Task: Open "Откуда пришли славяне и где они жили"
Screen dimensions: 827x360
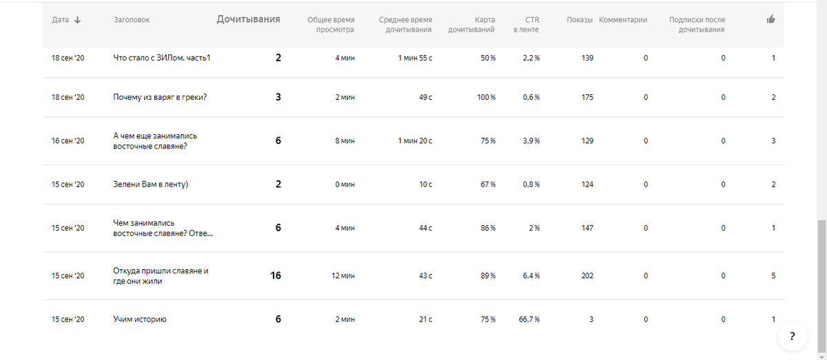Action: tap(161, 275)
